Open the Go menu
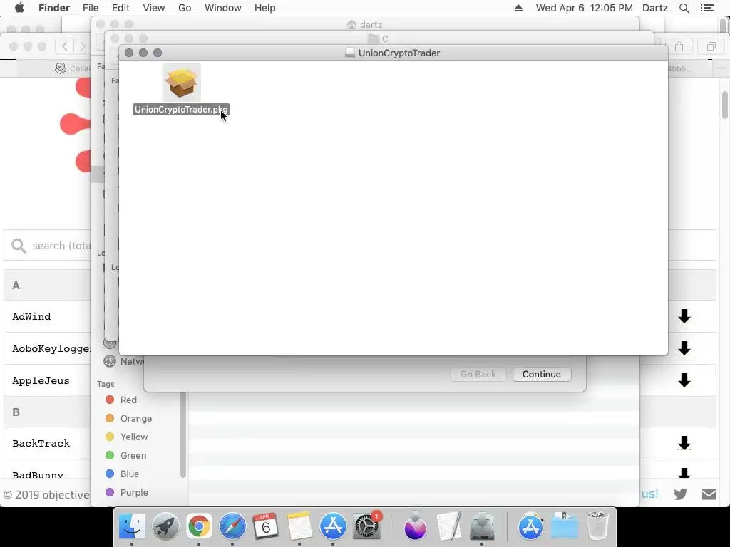Viewport: 730px width, 547px height. tap(185, 8)
